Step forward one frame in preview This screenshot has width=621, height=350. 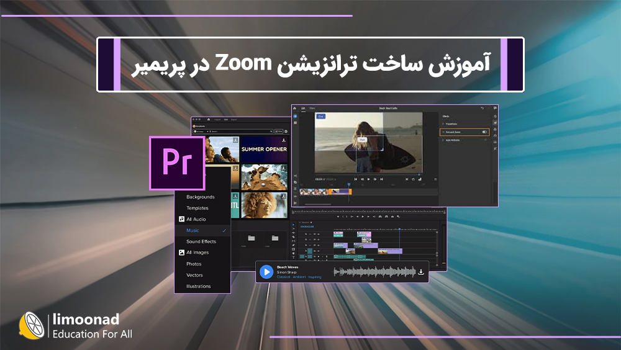point(375,179)
